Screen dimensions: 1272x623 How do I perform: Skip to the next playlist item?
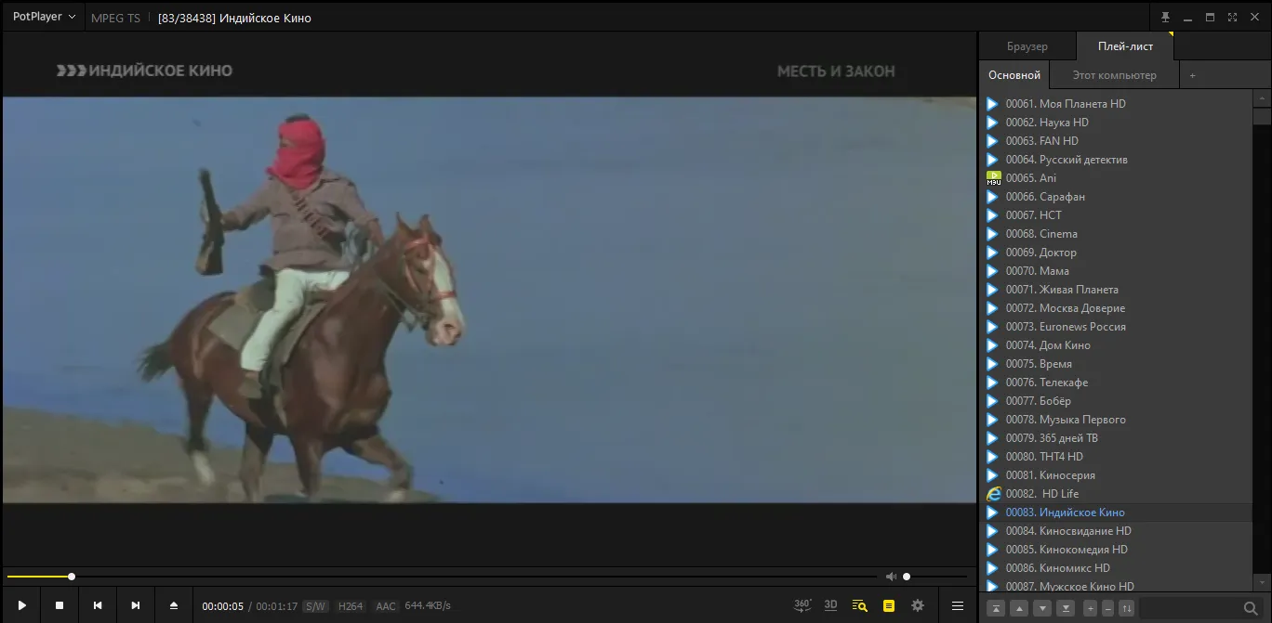136,605
